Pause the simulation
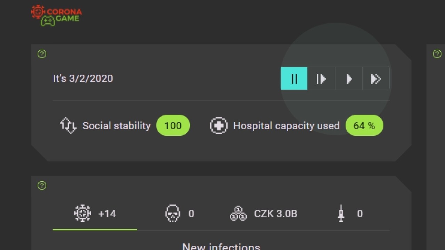The image size is (445, 250). (294, 79)
